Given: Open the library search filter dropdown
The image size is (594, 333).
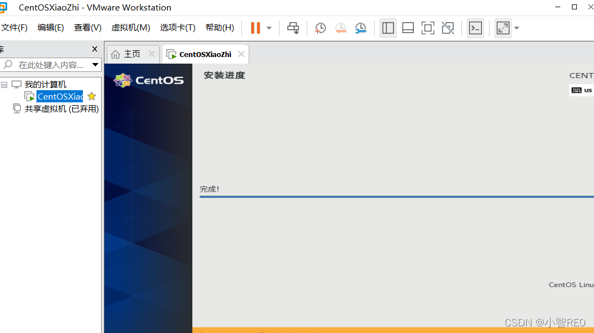Looking at the screenshot, I should coord(96,65).
